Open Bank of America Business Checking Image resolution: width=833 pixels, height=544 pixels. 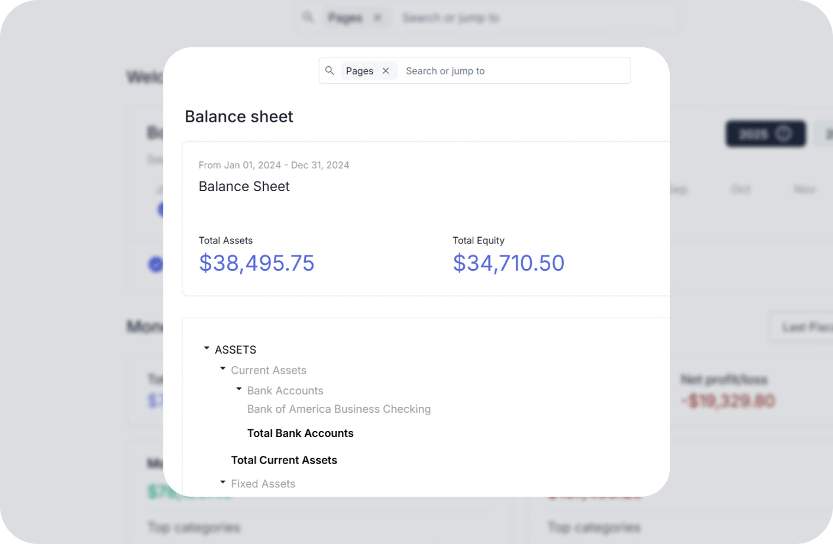(339, 409)
